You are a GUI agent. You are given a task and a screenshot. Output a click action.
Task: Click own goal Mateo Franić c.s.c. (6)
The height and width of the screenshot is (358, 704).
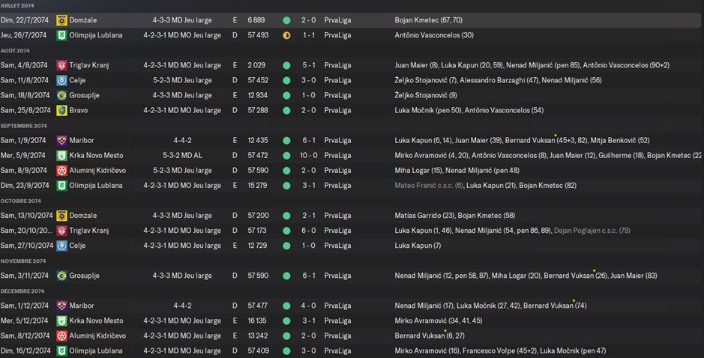pyautogui.click(x=430, y=185)
